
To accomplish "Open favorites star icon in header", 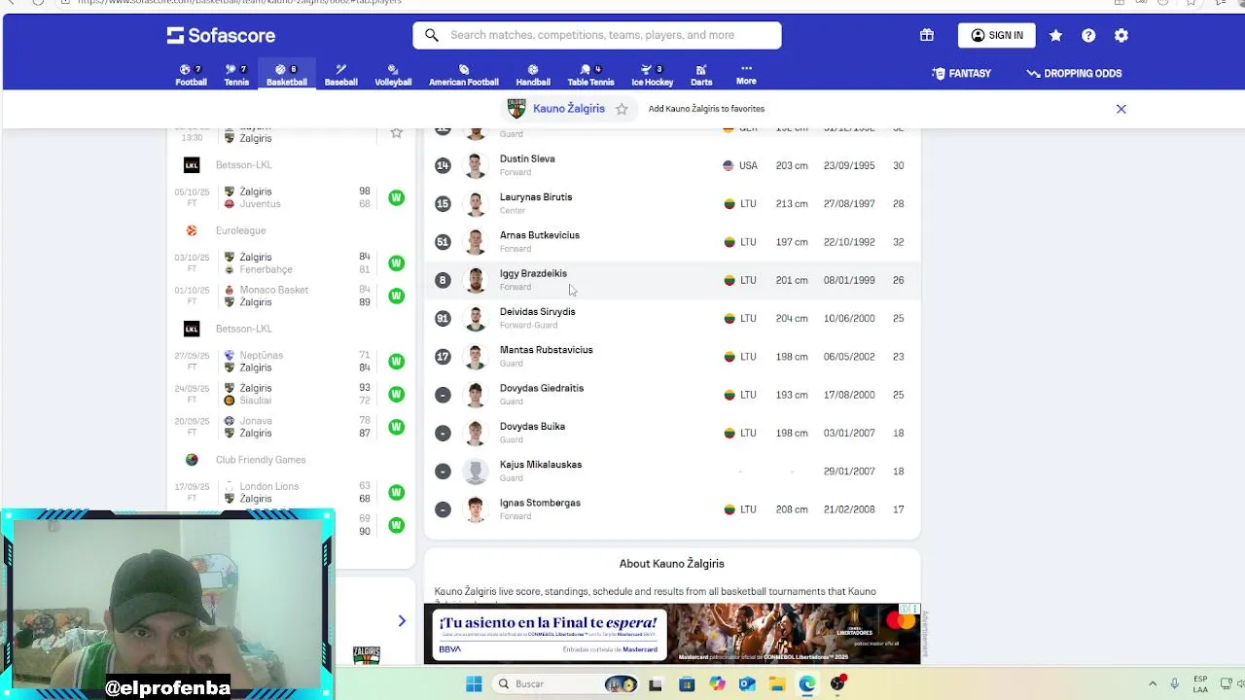I will coord(1056,35).
